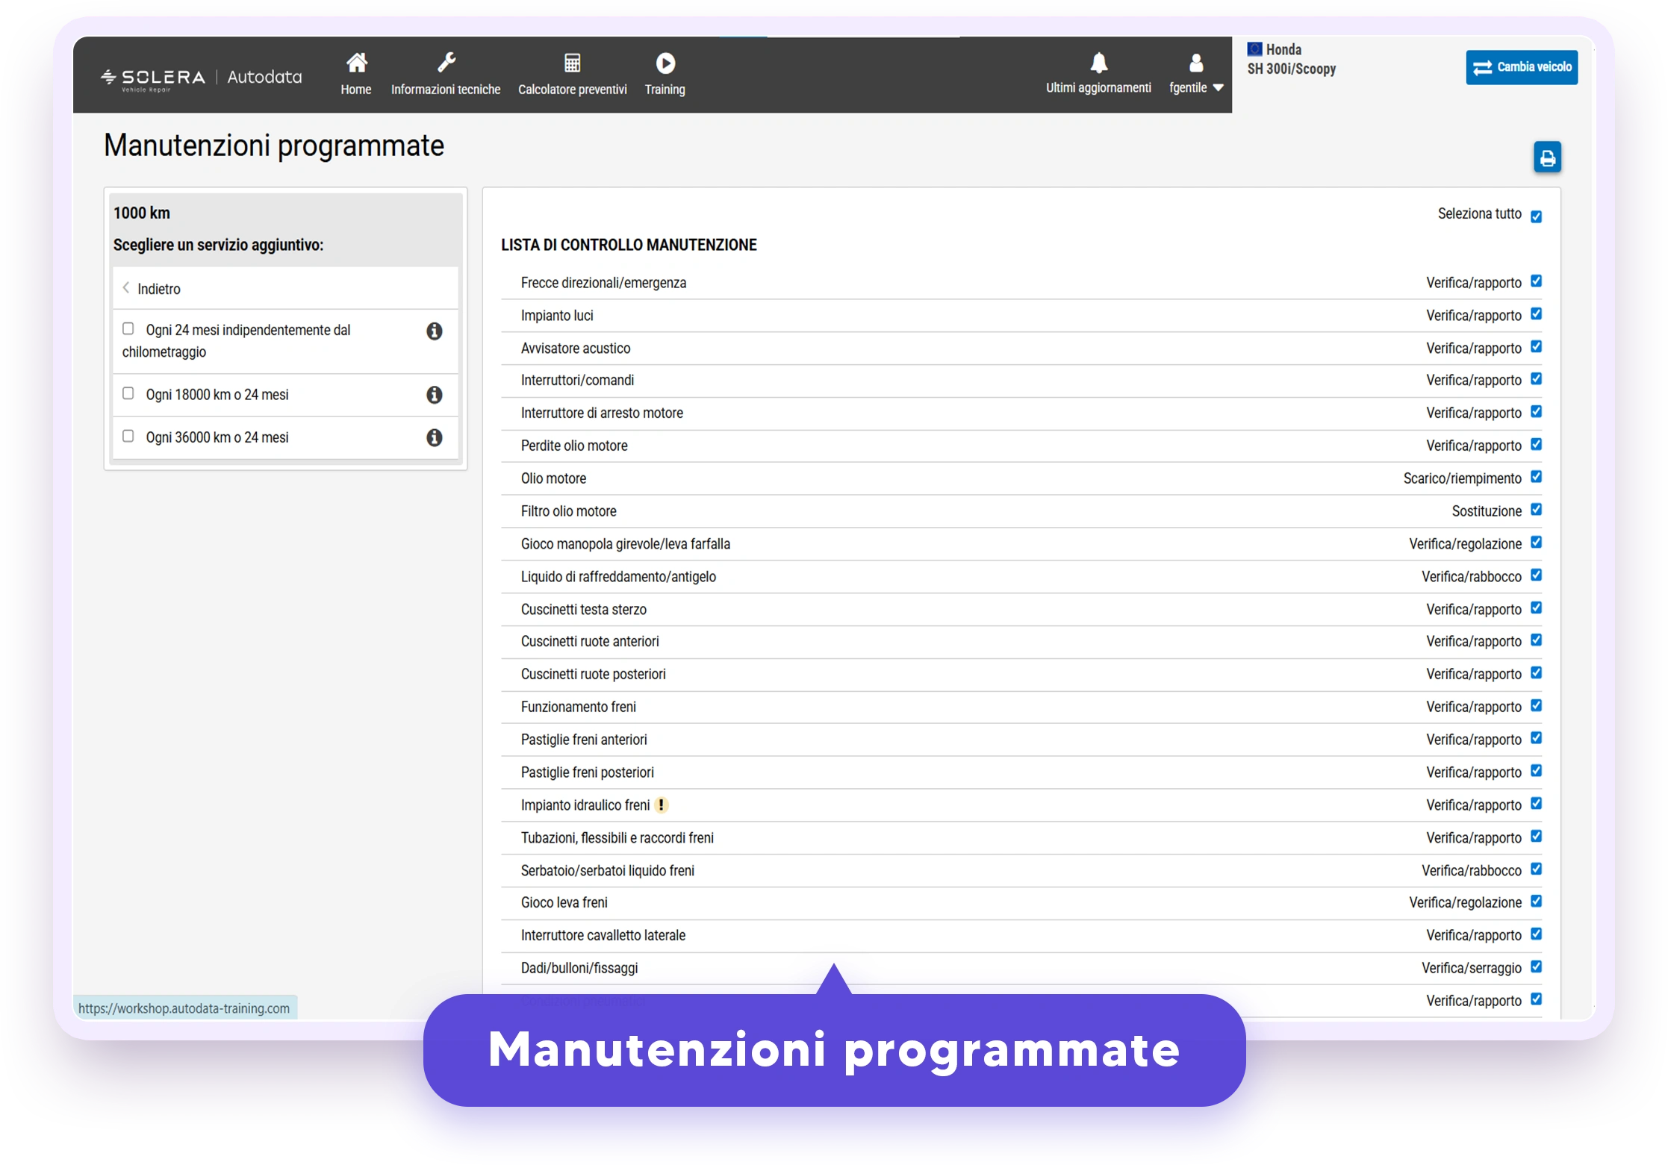Uncheck Filtro olio motore Sostituzione checkbox
Screen dimensions: 1668x1165
1537,510
